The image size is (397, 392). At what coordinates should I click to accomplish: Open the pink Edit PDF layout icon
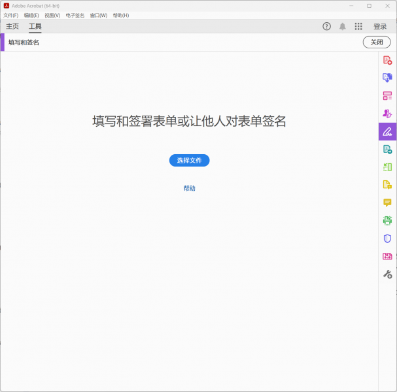[x=387, y=96]
